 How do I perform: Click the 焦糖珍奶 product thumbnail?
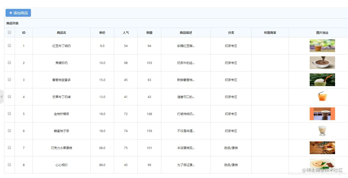click(322, 62)
